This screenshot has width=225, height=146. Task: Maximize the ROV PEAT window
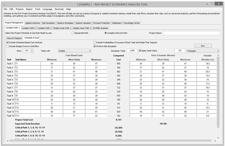click(212, 4)
